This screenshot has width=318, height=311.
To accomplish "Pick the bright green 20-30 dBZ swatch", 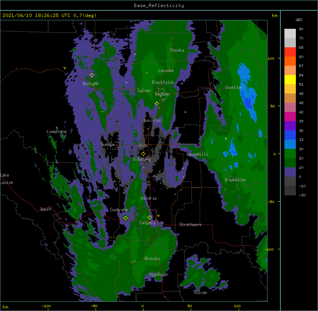I will click(x=290, y=154).
